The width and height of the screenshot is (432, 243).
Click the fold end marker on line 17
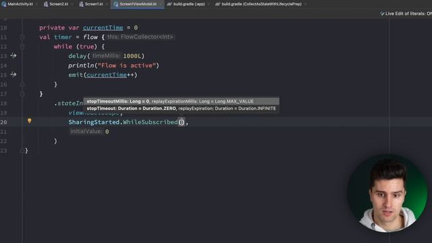click(x=22, y=94)
